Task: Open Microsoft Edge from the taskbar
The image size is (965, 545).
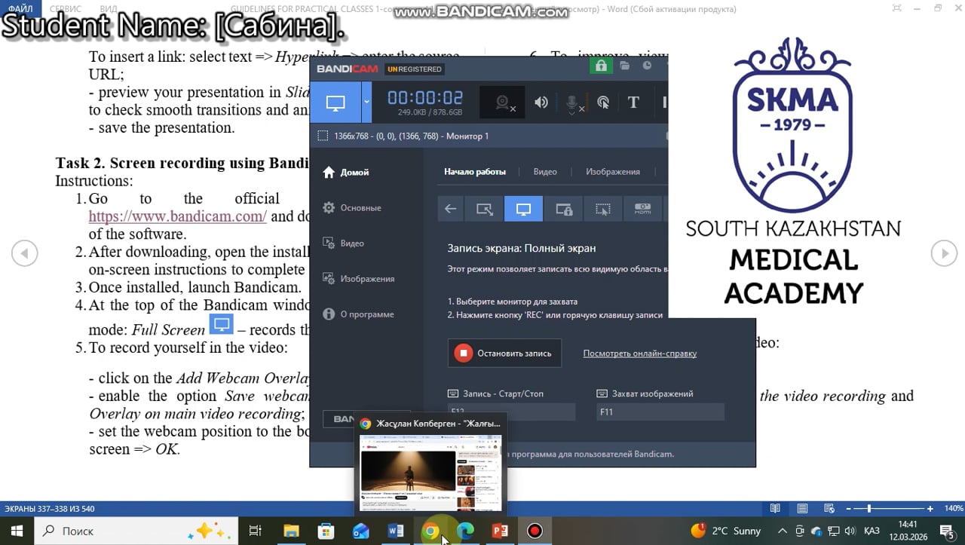Action: pos(465,531)
